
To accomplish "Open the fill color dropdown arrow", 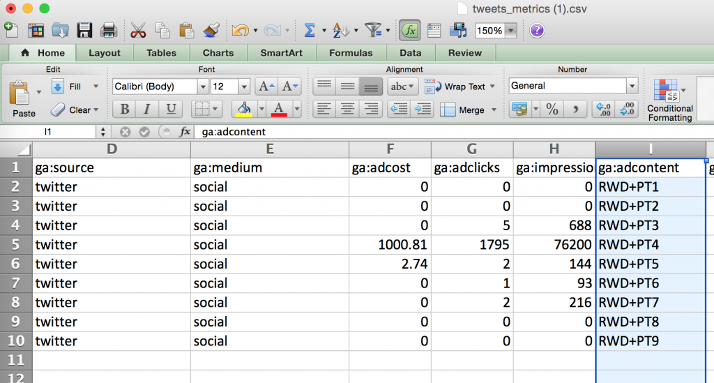I will tap(261, 110).
